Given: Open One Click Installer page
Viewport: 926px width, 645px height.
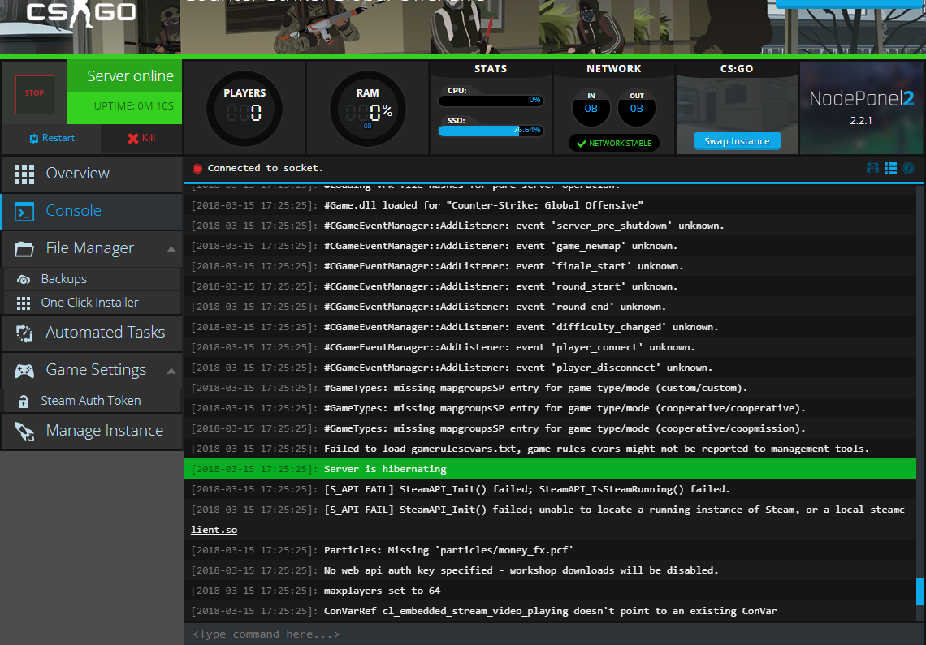Looking at the screenshot, I should coord(89,303).
